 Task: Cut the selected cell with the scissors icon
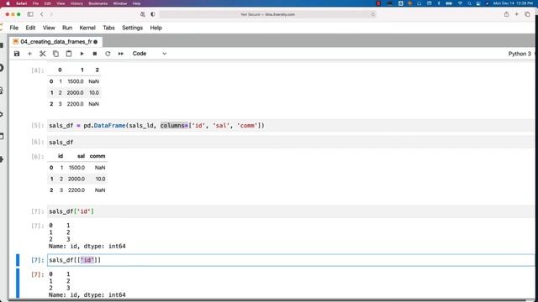tap(43, 54)
